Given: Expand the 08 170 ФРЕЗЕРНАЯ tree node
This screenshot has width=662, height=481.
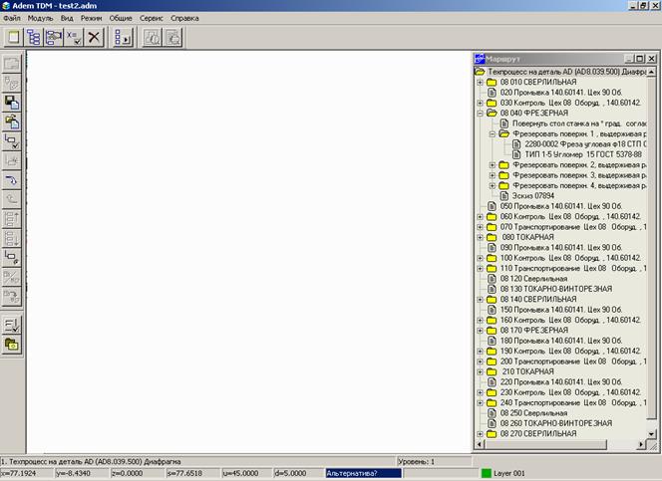Looking at the screenshot, I should 481,330.
